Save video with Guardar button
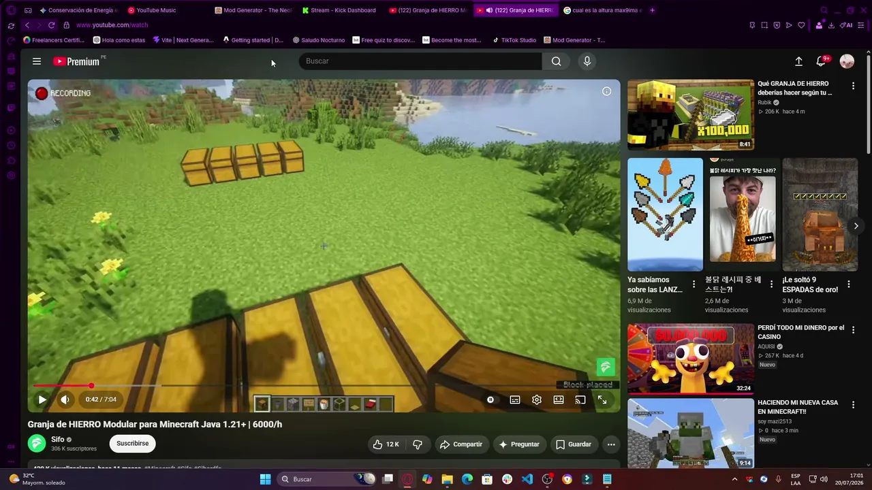 point(574,444)
